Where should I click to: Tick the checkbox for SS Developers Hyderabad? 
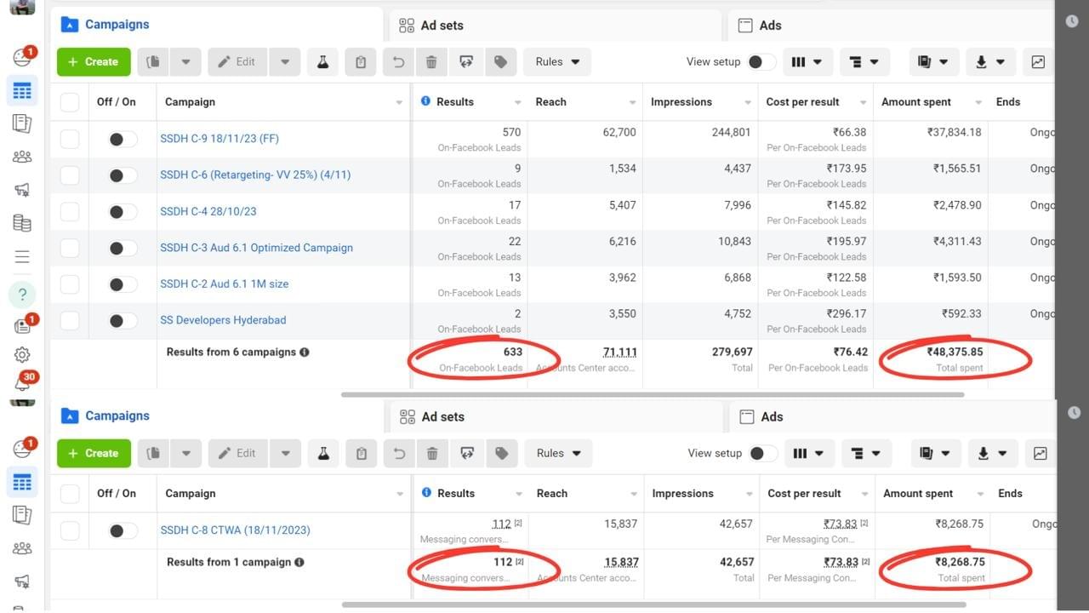coord(70,320)
